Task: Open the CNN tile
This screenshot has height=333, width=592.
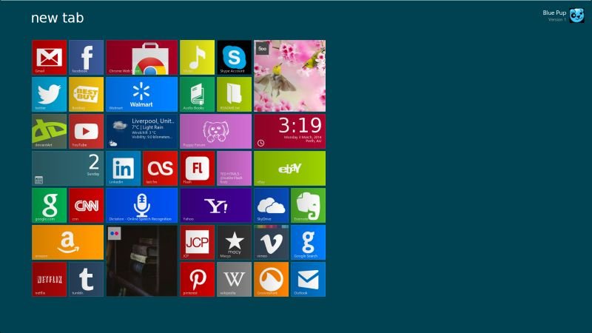Action: 86,206
